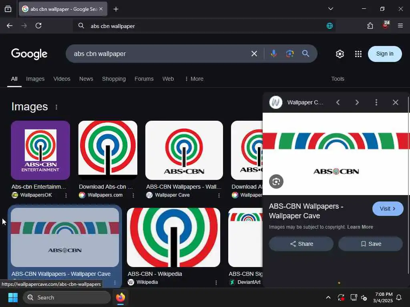Viewport: 410px width, 307px height.
Task: Expand the More search filters menu
Action: pos(194,79)
